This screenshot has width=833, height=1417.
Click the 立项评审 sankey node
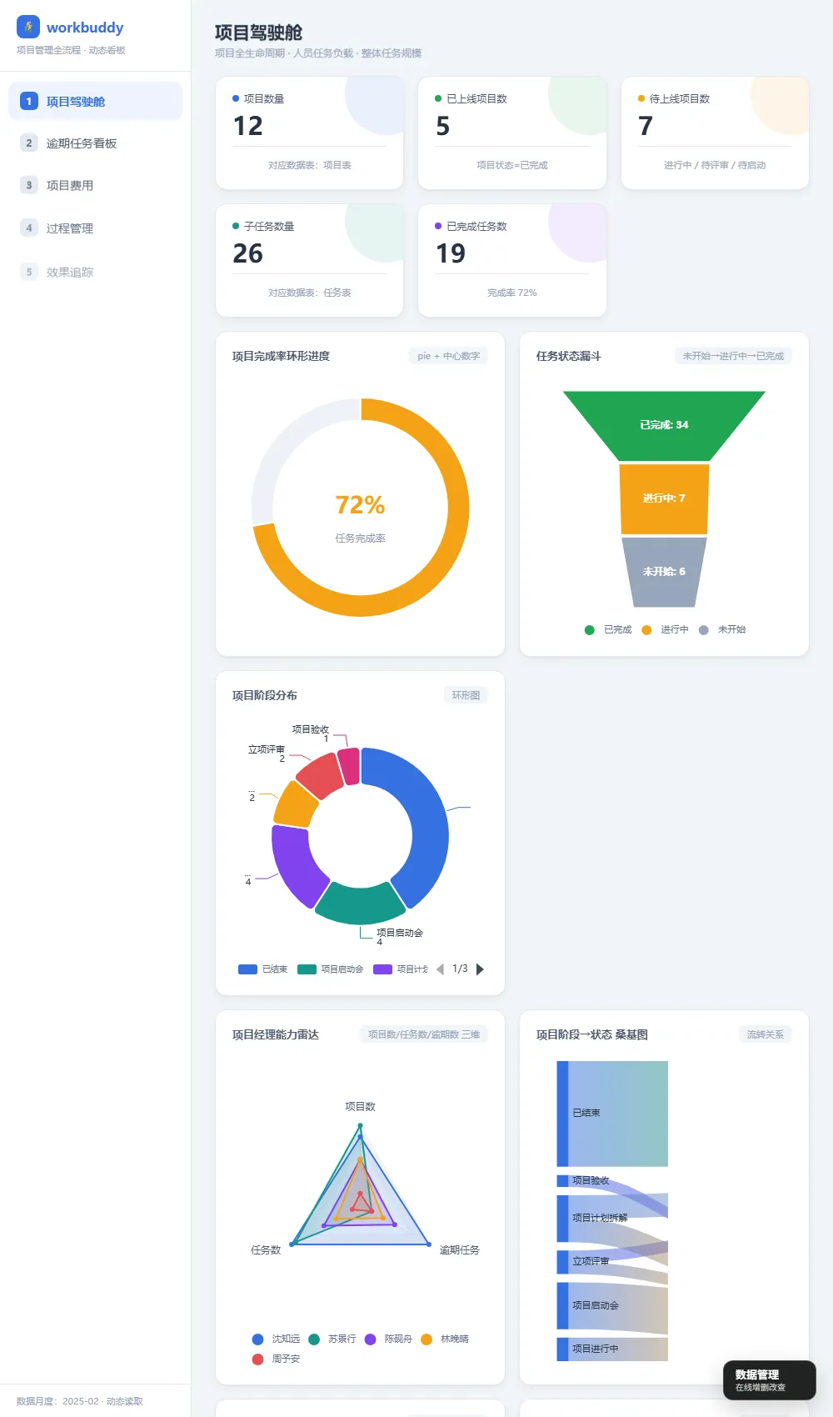pos(562,1261)
